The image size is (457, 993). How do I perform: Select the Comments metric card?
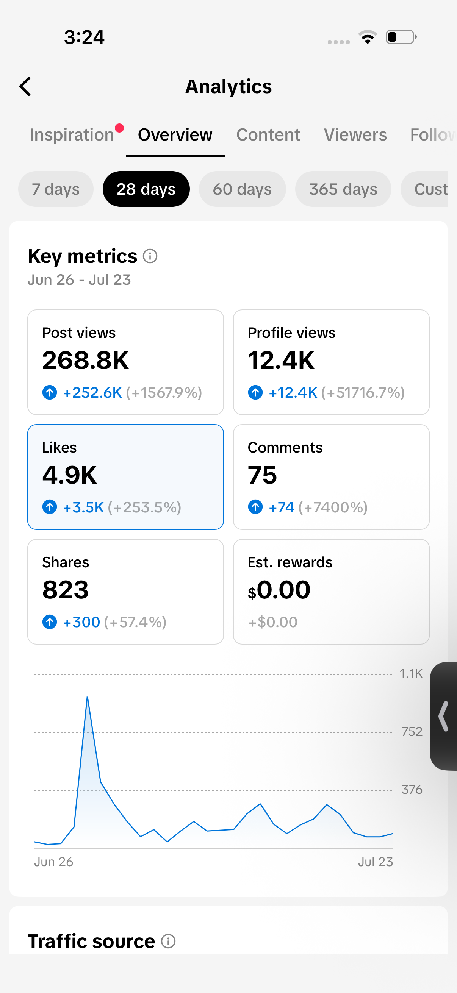pyautogui.click(x=331, y=477)
